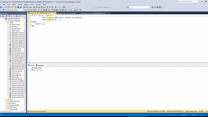Click the Quick Launch search magnifier
Viewport: 208px width, 117px height.
(x=199, y=1)
